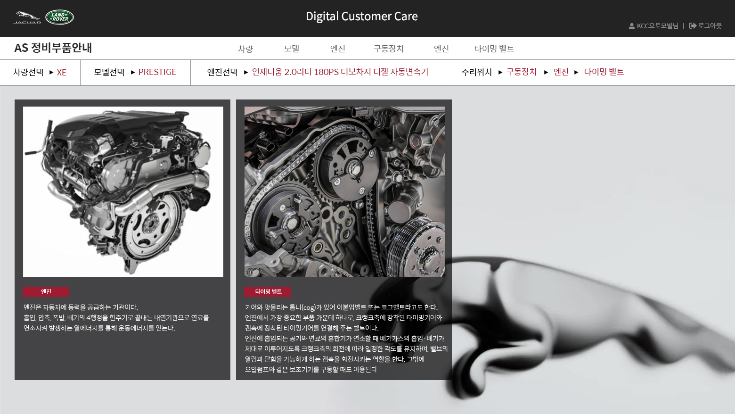Click 엔진 in the 수리위치 breadcrumb
This screenshot has width=735, height=414.
pyautogui.click(x=561, y=72)
